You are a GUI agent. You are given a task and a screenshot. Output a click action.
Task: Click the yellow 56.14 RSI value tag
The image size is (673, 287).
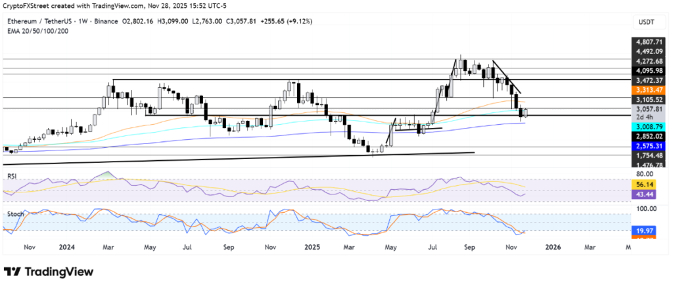(645, 185)
